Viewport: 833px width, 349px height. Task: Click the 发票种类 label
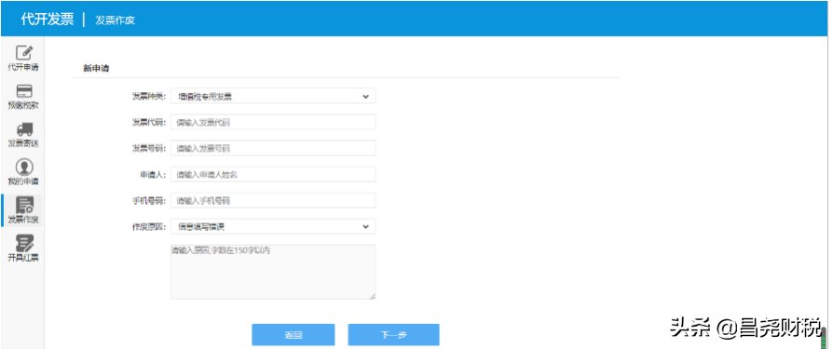pyautogui.click(x=149, y=96)
